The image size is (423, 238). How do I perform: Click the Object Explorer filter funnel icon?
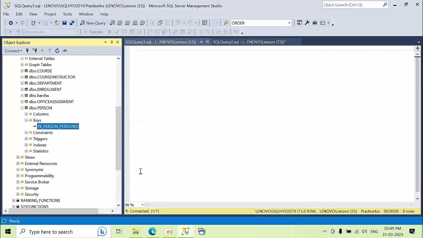(50, 51)
